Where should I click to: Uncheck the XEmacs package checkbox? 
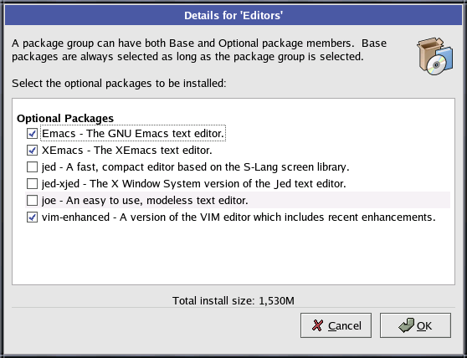32,151
